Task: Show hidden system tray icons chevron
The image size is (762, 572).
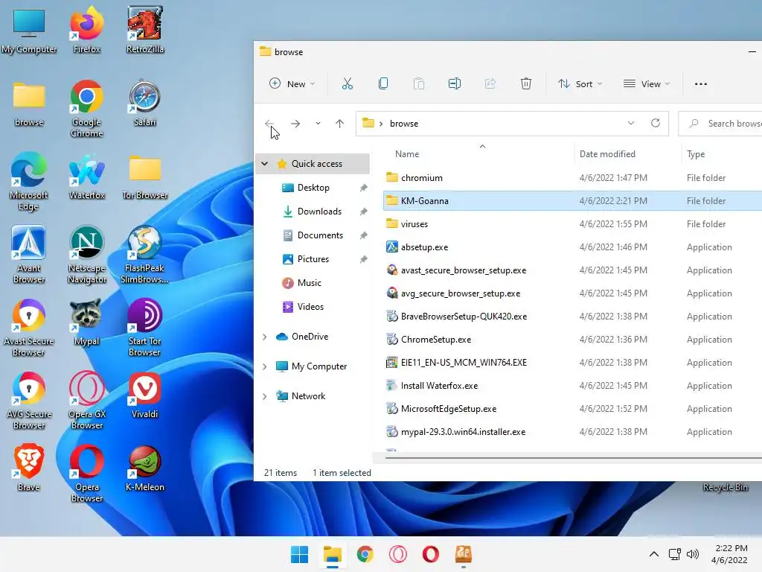Action: [654, 554]
